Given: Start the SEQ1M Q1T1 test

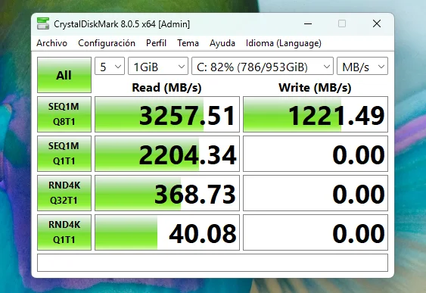Looking at the screenshot, I should click(x=64, y=154).
